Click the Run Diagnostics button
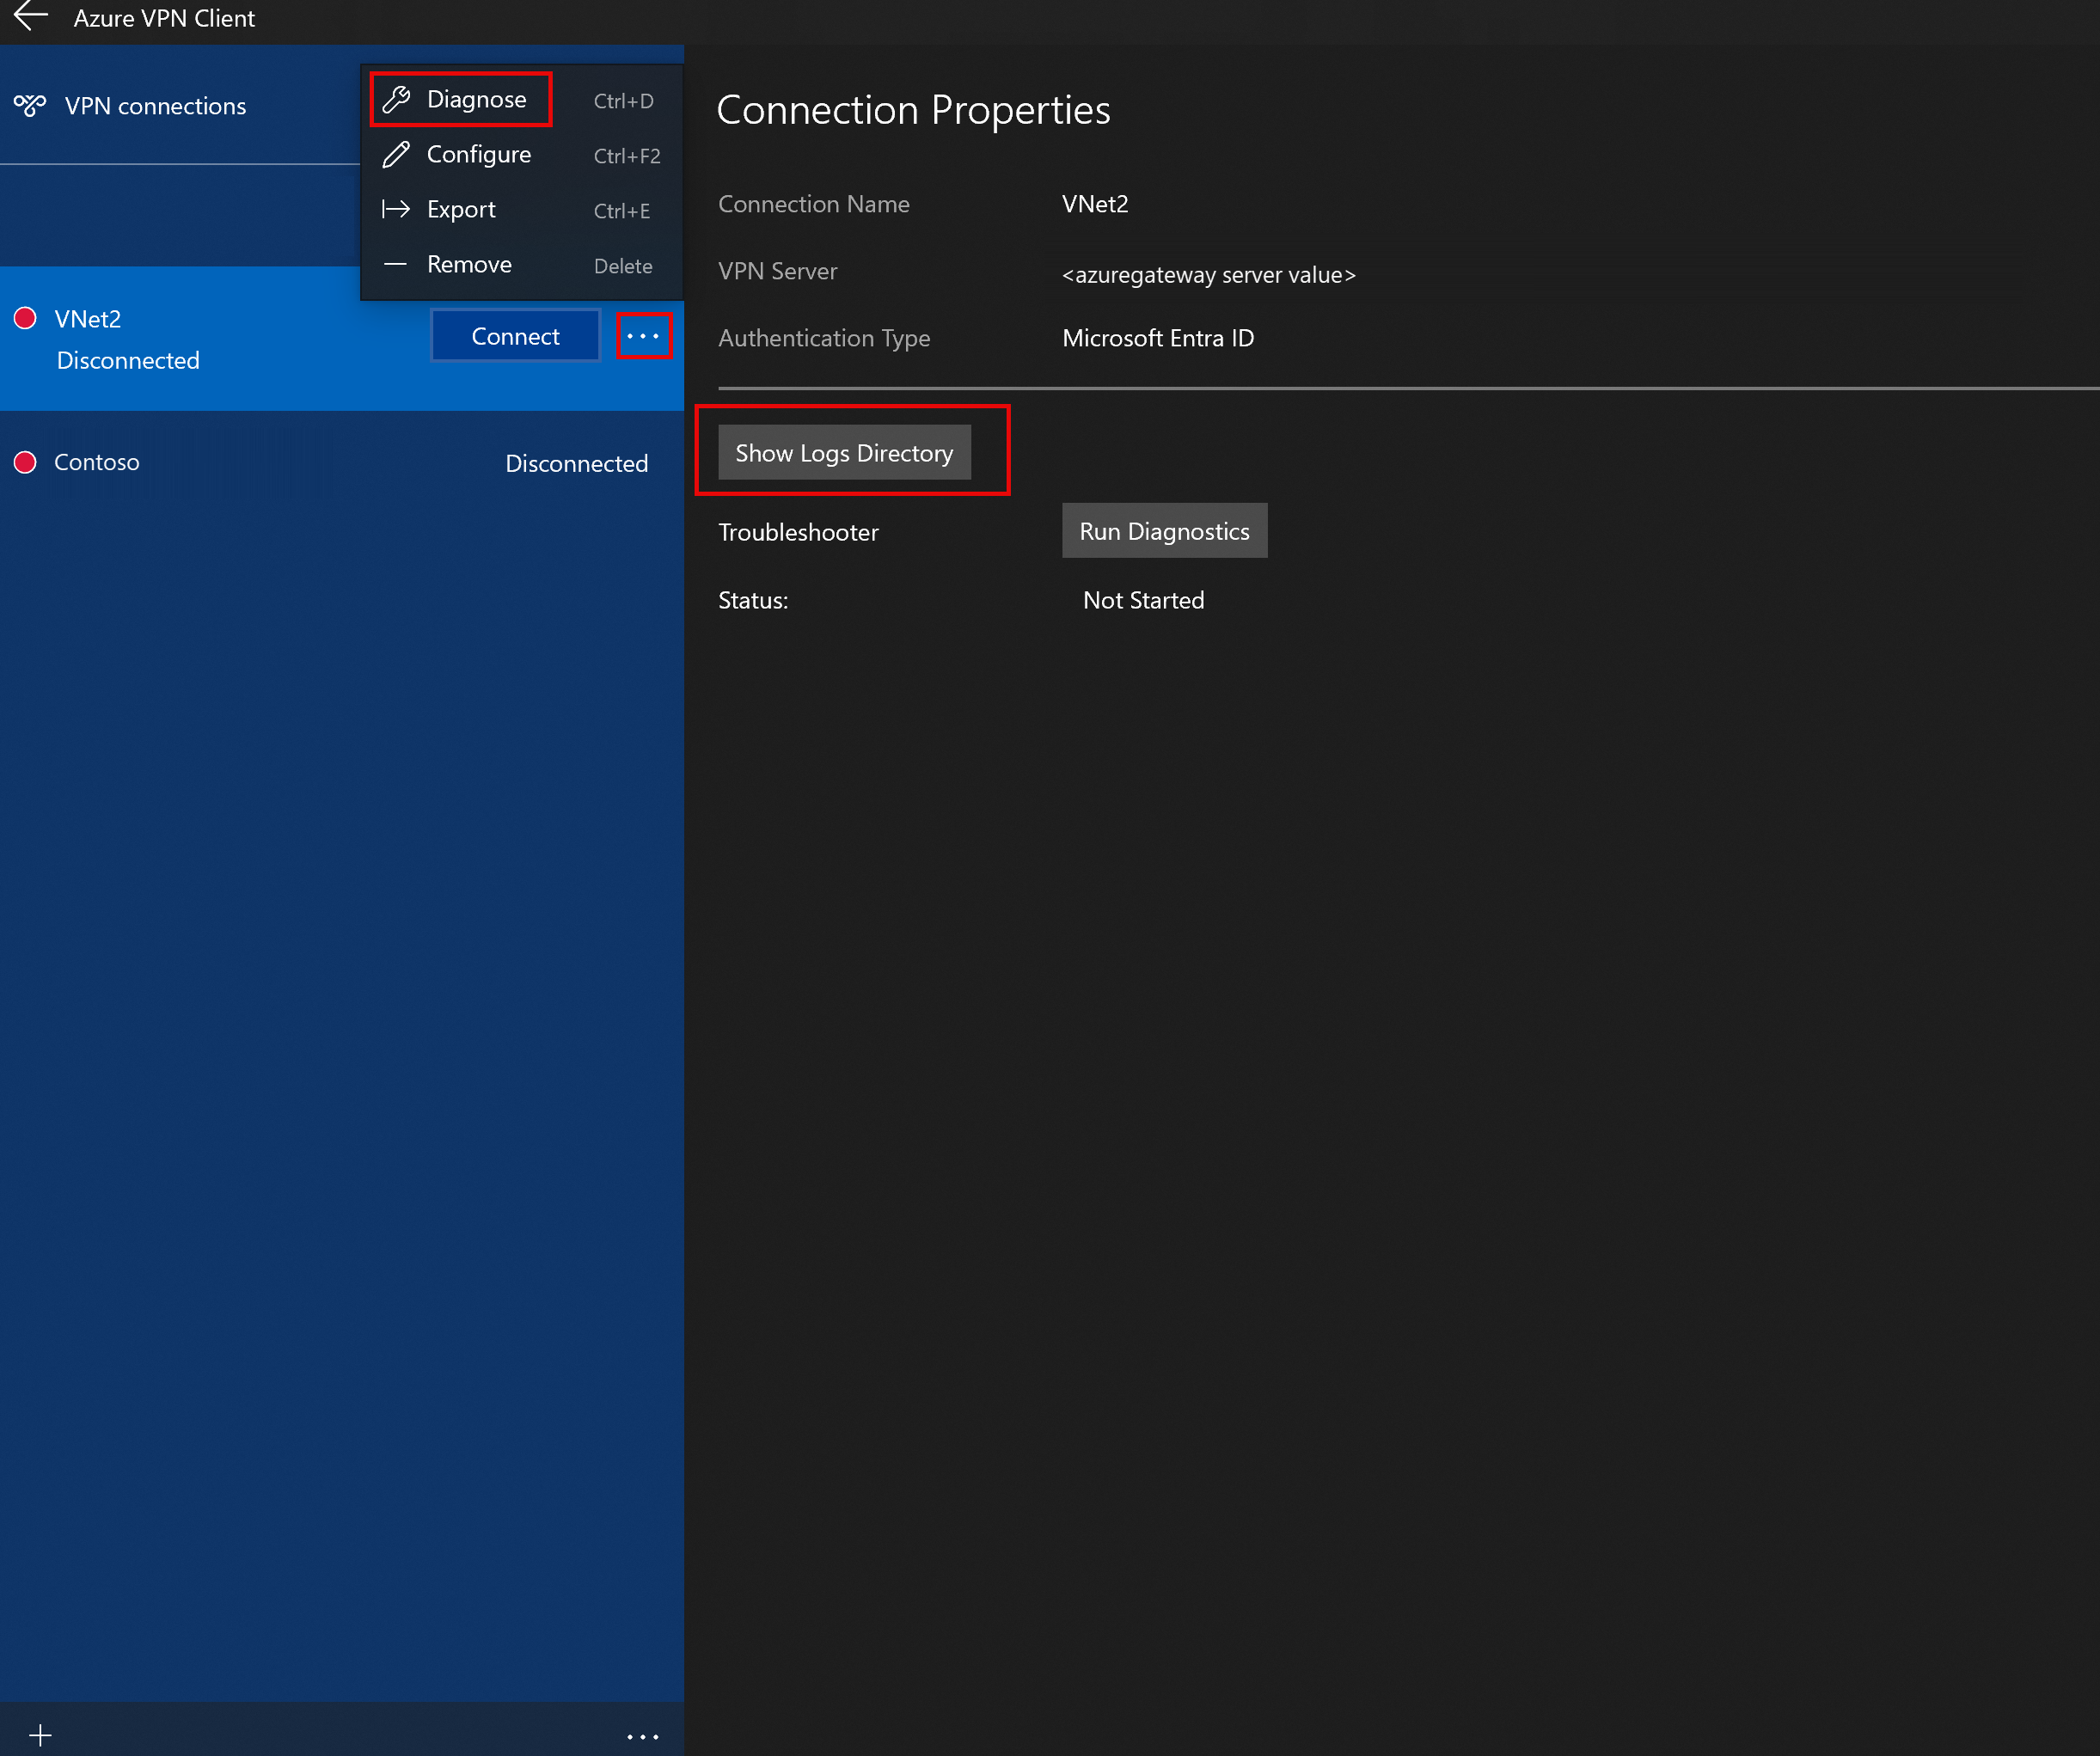The height and width of the screenshot is (1756, 2100). tap(1163, 531)
